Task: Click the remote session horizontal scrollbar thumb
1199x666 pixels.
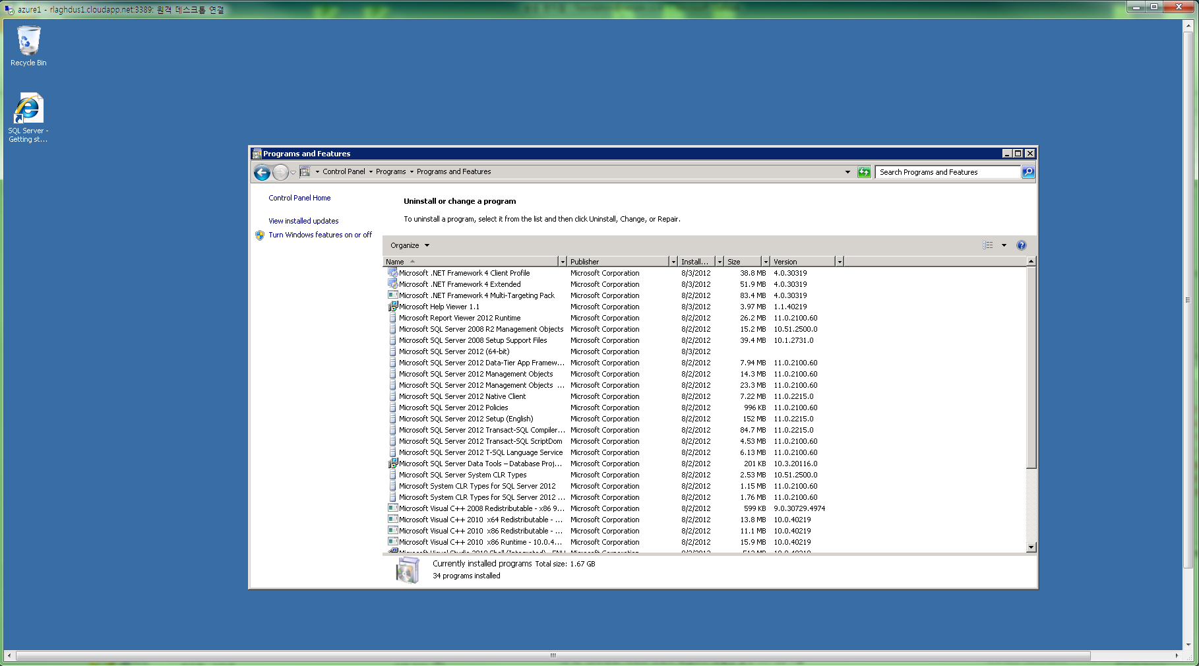Action: coord(553,655)
